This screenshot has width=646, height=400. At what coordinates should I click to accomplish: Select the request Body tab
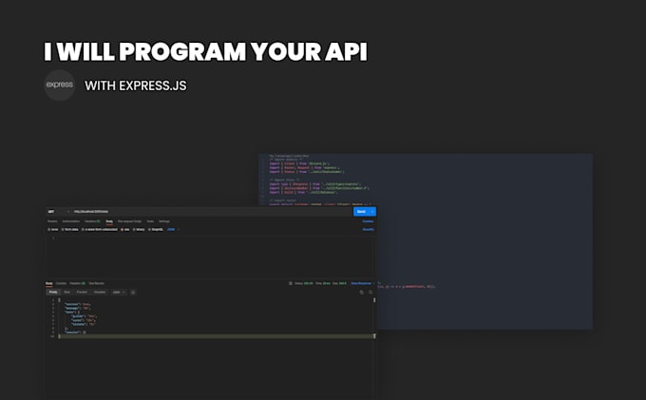[109, 221]
